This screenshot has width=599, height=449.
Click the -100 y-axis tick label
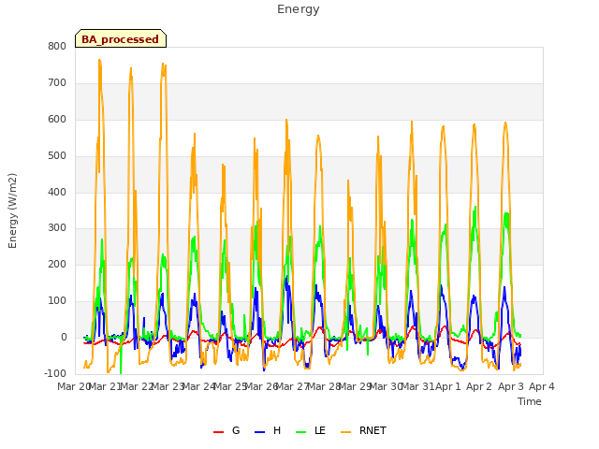pos(55,373)
